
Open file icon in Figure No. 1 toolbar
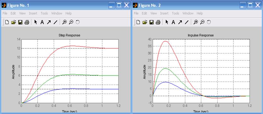click(13, 22)
